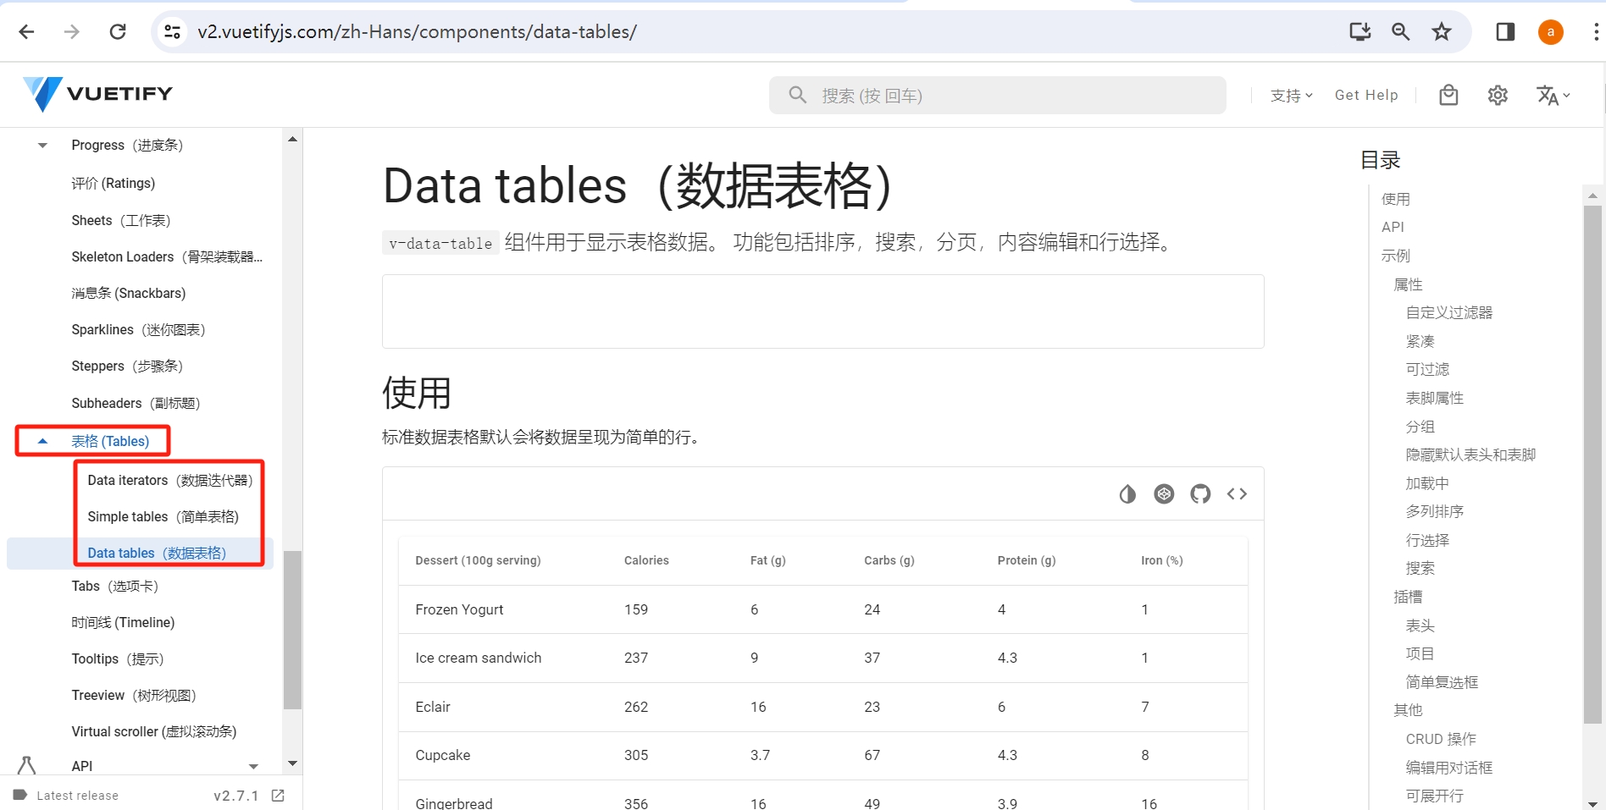This screenshot has height=810, width=1606.
Task: Bookmark the page with the star icon
Action: tap(1441, 31)
